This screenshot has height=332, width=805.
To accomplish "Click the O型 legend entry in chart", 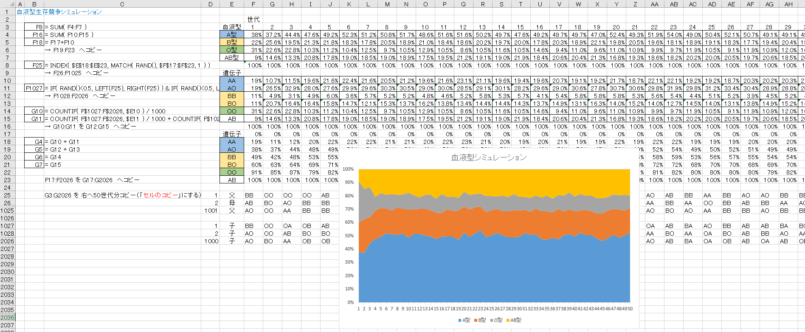I will pos(496,320).
